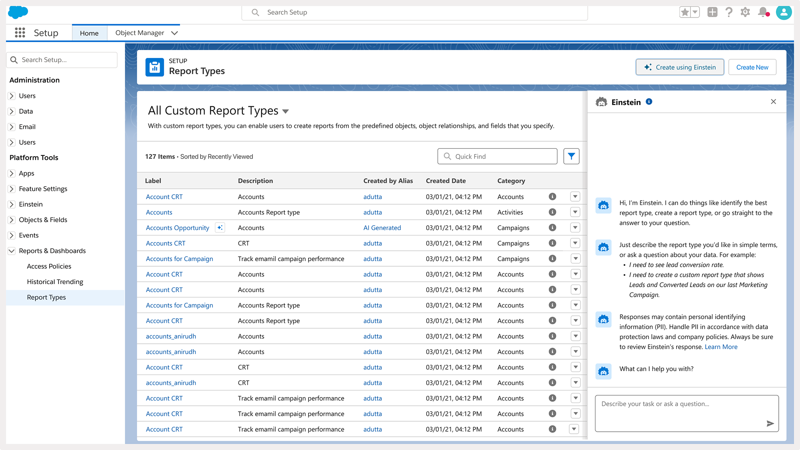
Task: Open the App Launcher grid icon
Action: [20, 32]
